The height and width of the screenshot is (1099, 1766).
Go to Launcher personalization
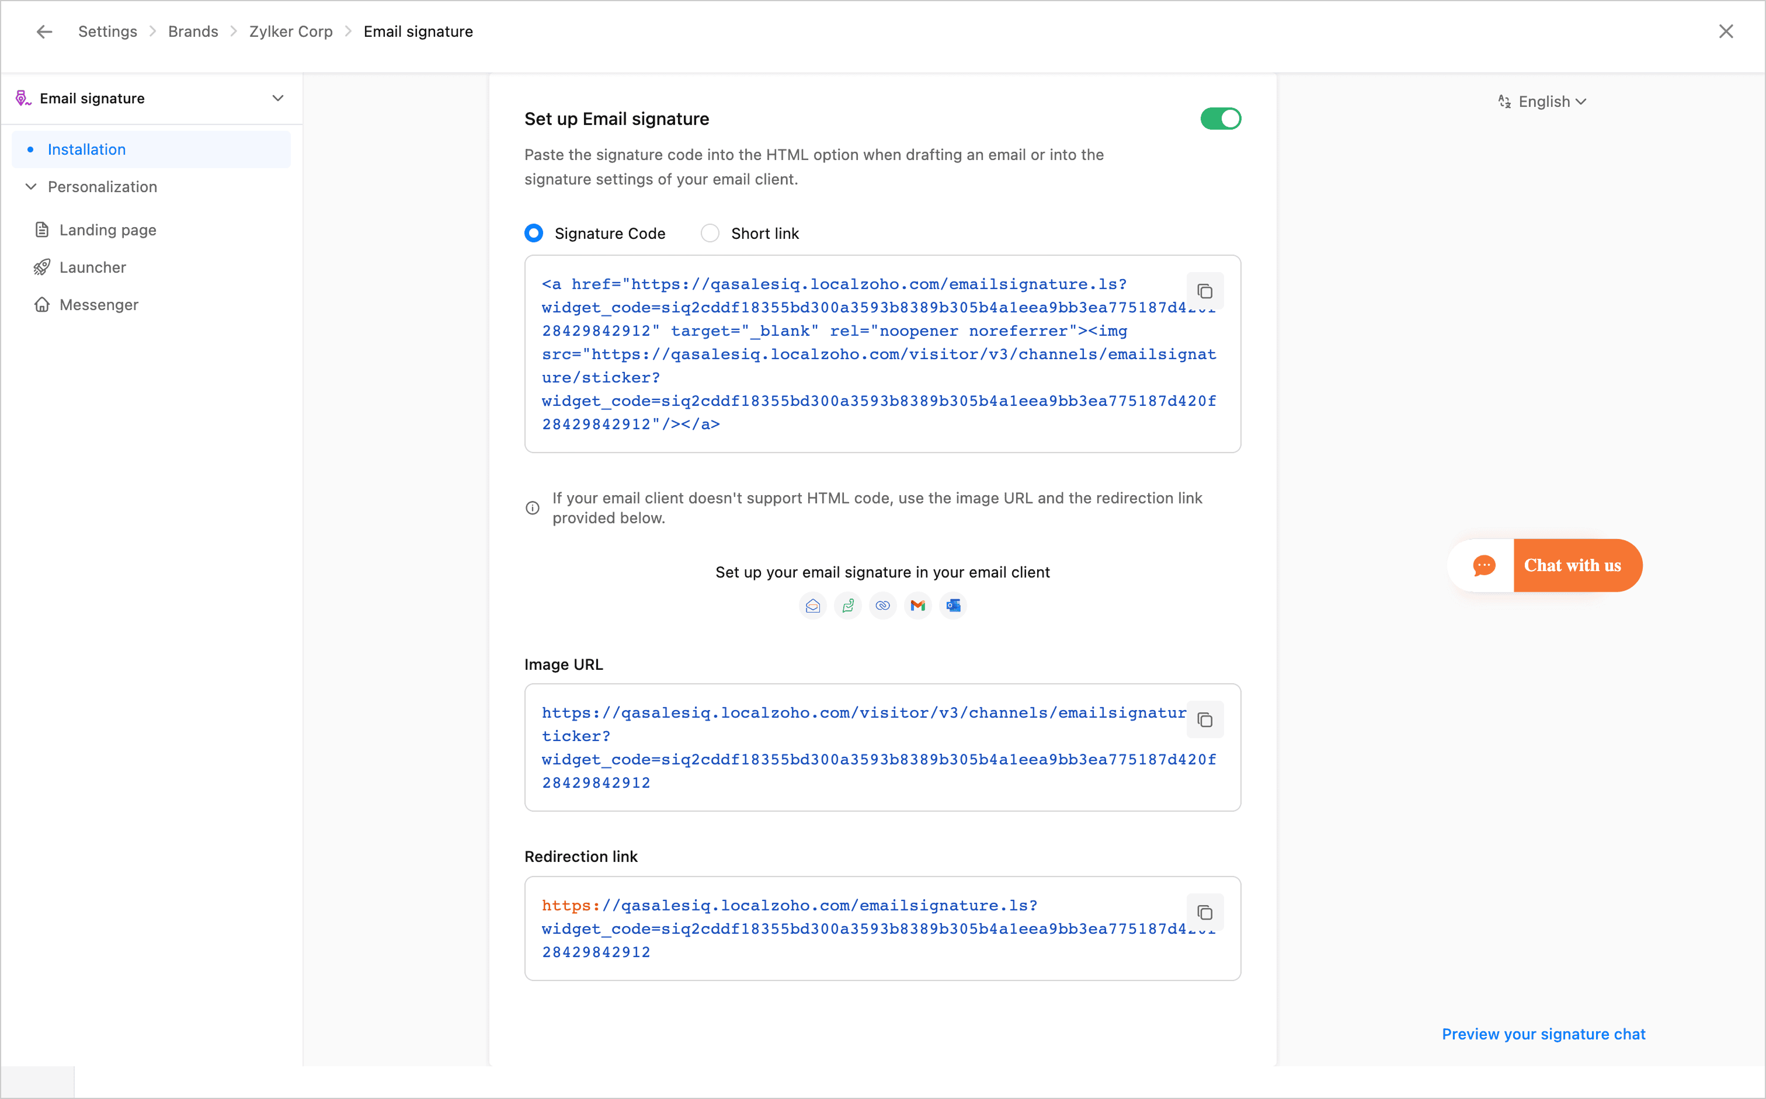(x=92, y=267)
